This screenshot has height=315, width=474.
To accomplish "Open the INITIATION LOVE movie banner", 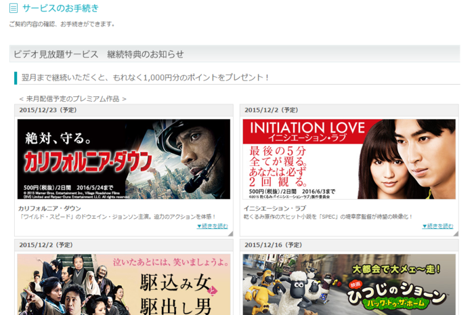I will tap(349, 159).
